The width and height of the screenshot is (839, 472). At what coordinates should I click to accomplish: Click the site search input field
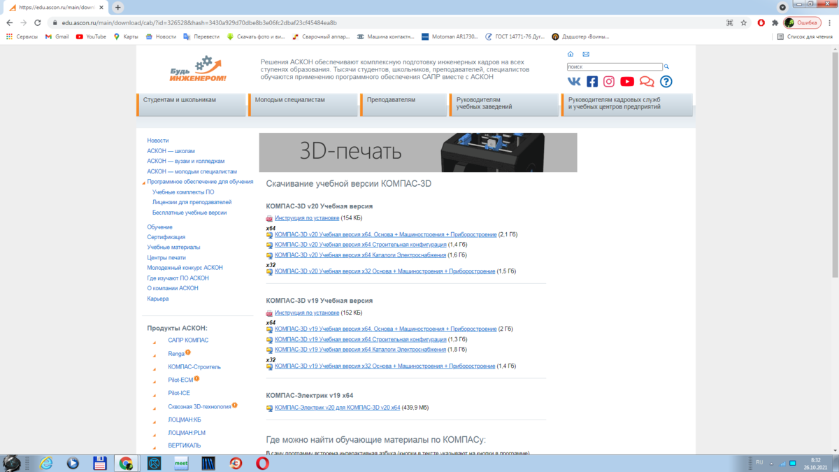[x=615, y=67]
